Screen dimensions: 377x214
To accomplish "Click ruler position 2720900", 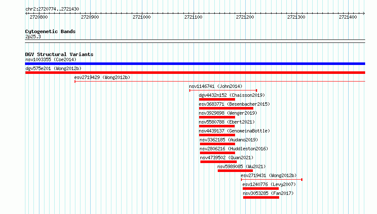I will tap(90, 17).
